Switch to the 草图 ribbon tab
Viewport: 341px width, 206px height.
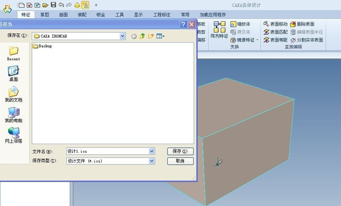[45, 15]
